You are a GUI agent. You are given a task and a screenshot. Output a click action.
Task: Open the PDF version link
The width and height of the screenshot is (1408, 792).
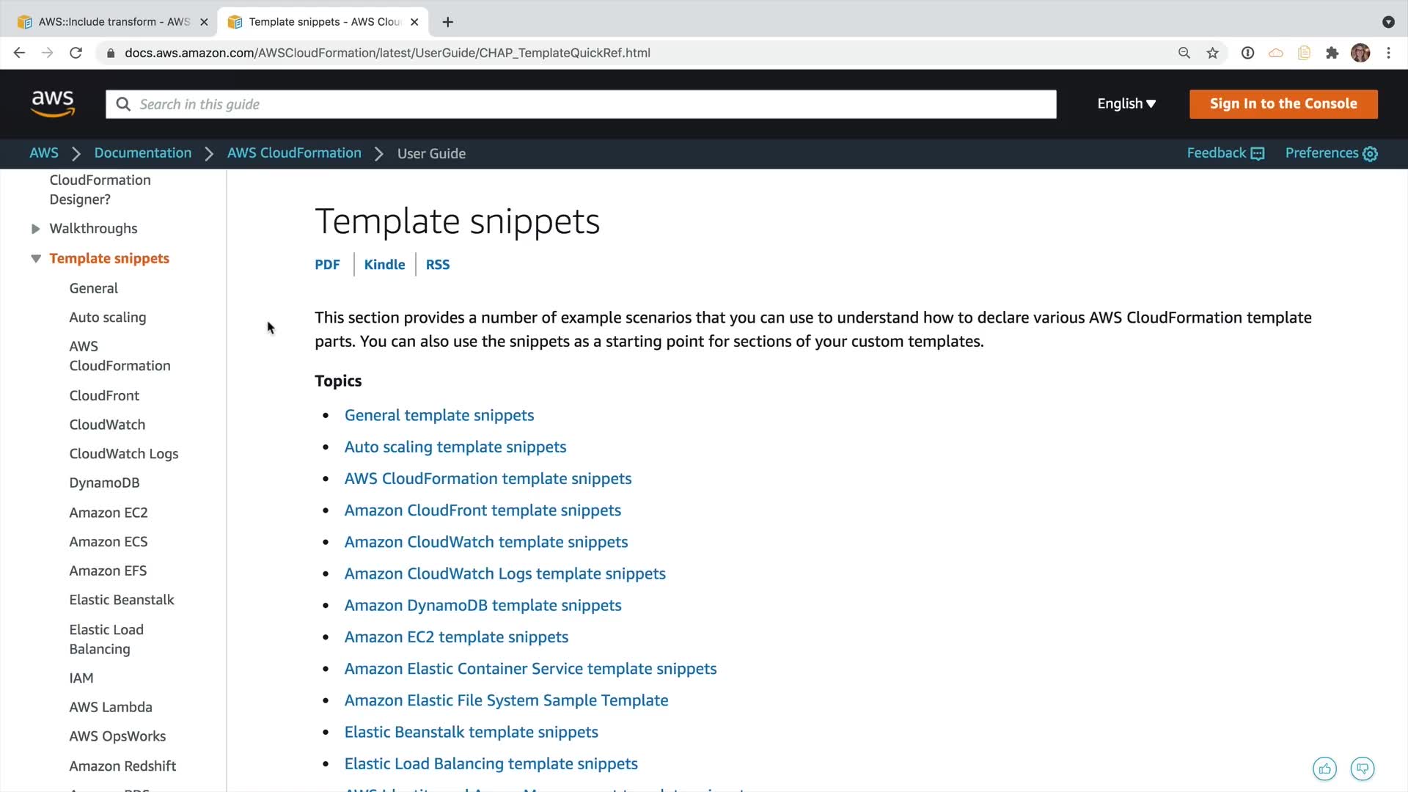tap(327, 265)
